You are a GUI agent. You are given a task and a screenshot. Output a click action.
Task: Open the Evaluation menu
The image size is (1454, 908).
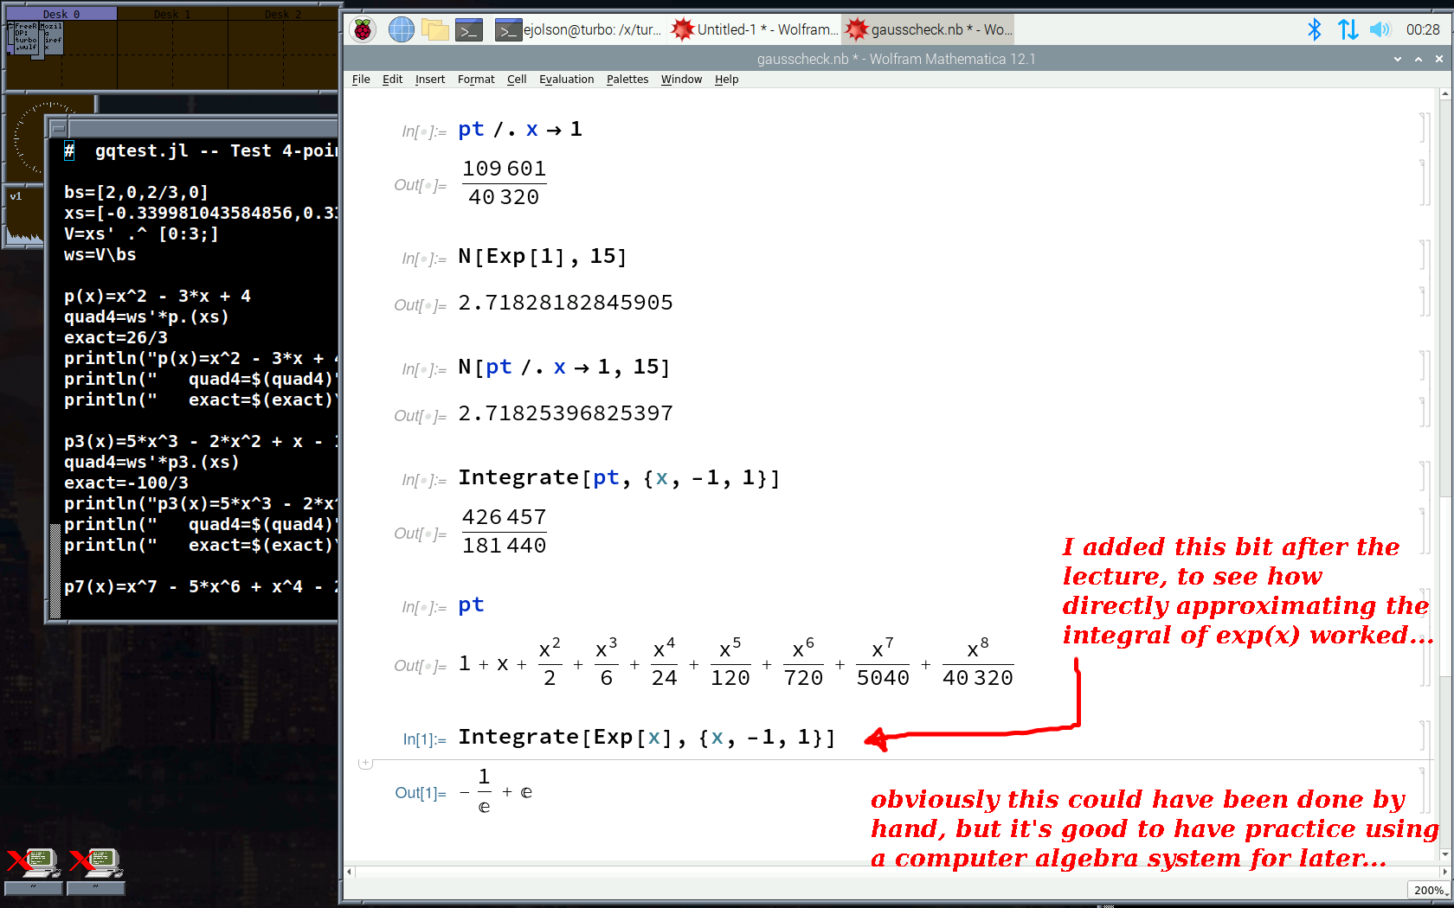tap(566, 80)
